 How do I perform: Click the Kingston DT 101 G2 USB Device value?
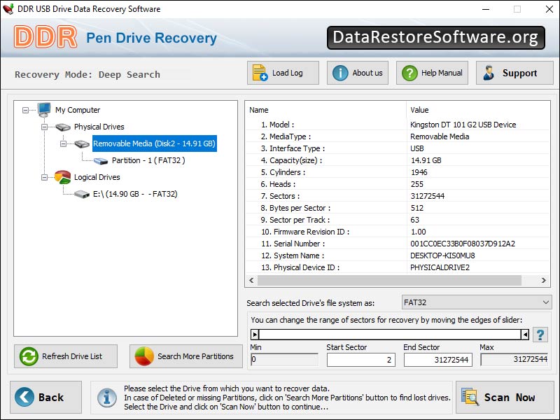pos(463,125)
